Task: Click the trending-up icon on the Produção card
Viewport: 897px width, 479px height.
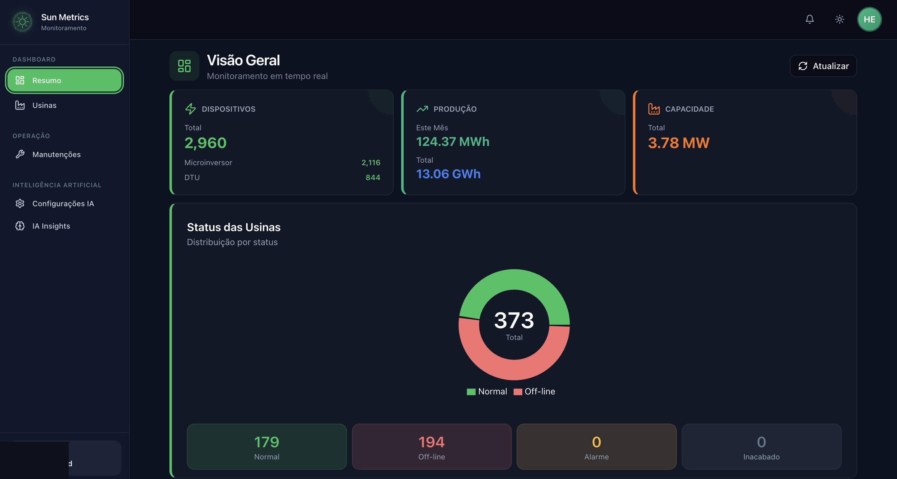Action: [422, 109]
